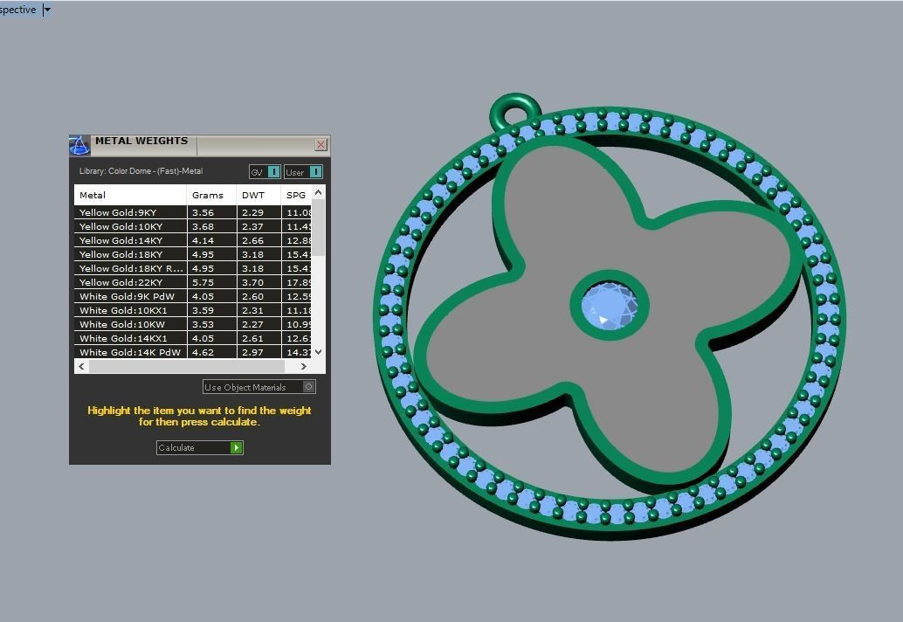Click the horizontal scrollbar thumb in metals table
The image size is (903, 622).
point(187,366)
